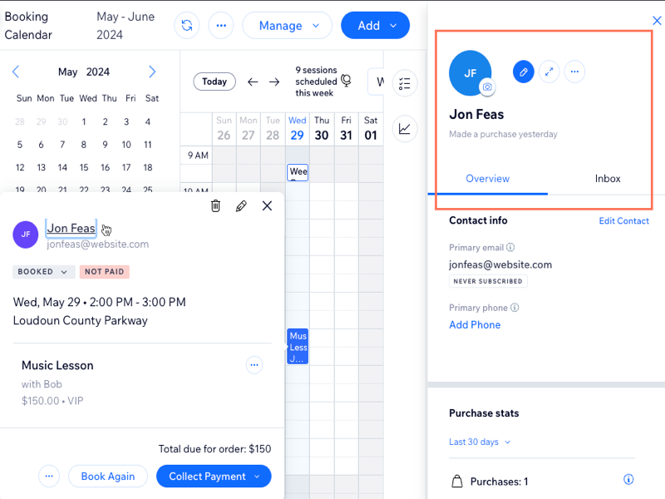Go to next month in mini calendar
The height and width of the screenshot is (499, 665).
tap(152, 72)
